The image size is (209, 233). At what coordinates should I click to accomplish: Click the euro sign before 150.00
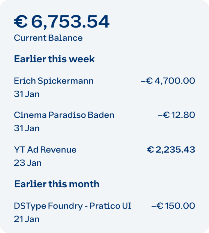[x=160, y=206]
